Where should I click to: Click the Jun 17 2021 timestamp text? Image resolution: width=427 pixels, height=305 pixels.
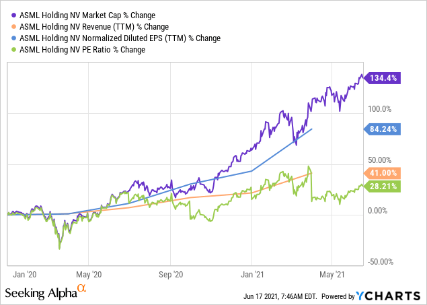[280, 296]
